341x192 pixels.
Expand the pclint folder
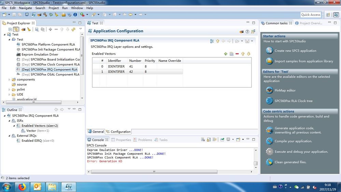pos(9,90)
